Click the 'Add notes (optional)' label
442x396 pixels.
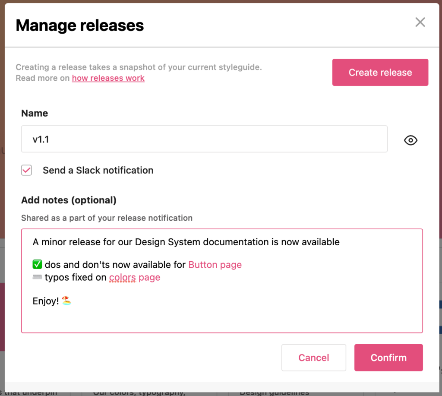pos(68,200)
